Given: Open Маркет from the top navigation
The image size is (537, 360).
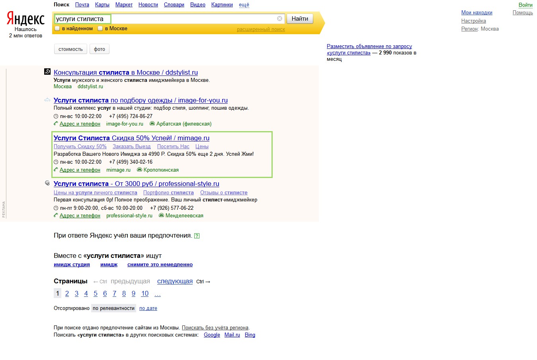Looking at the screenshot, I should (x=124, y=5).
